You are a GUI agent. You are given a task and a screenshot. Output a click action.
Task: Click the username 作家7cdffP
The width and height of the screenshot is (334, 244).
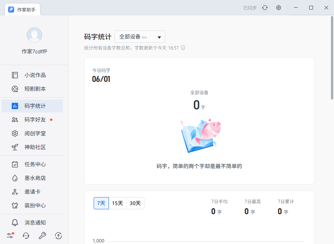(x=34, y=51)
